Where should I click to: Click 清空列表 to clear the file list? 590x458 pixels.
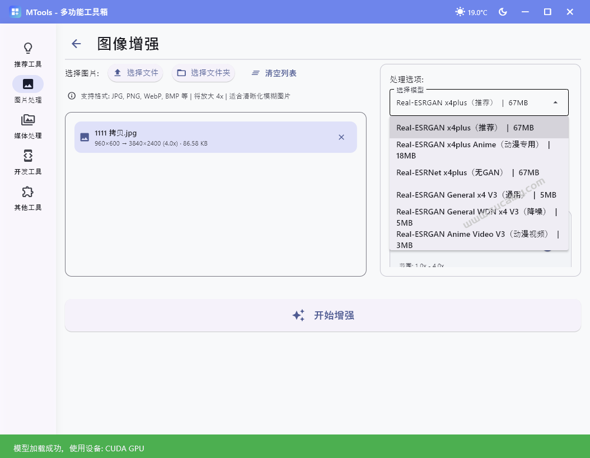(274, 73)
